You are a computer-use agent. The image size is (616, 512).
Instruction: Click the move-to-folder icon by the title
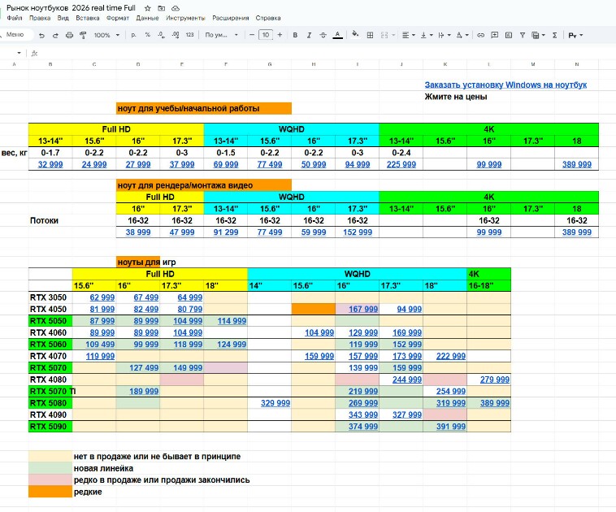tap(162, 8)
